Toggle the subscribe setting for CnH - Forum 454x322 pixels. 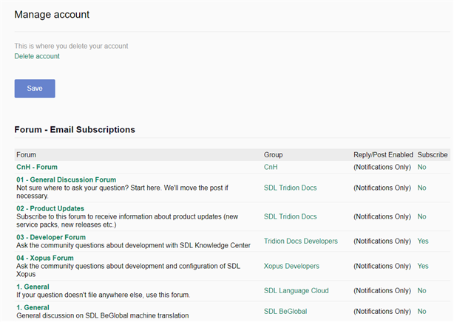click(x=421, y=168)
